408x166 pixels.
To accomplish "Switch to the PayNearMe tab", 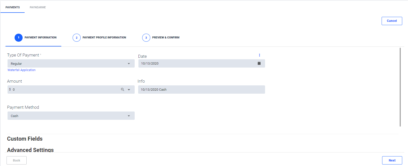I will (38, 7).
